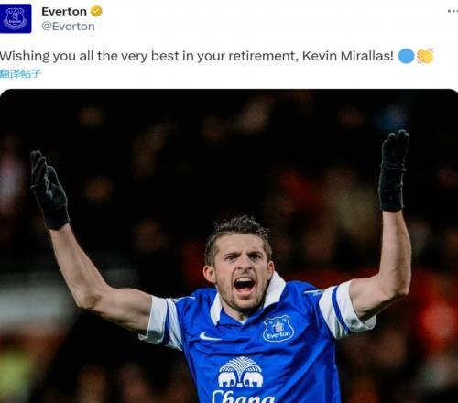
Task: Click the Everton badge on the shirt
Action: click(x=278, y=329)
